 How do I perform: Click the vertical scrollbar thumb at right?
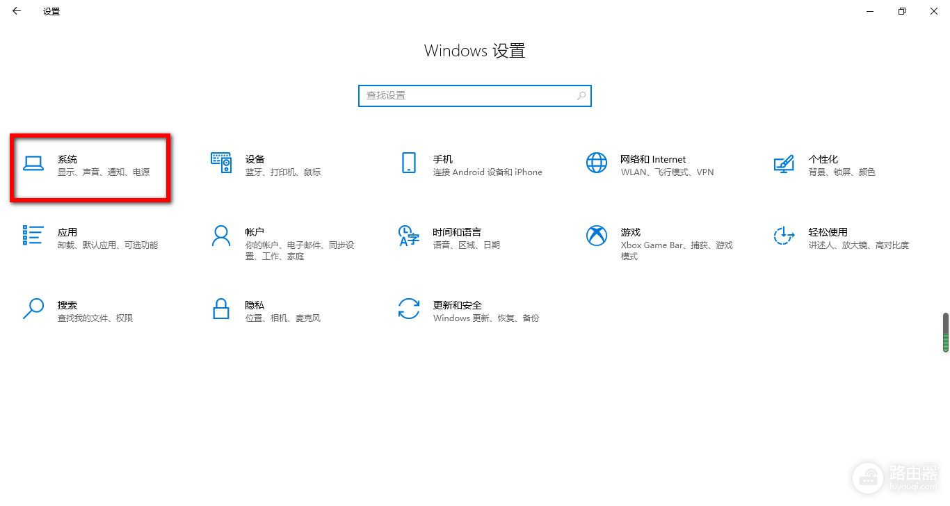[946, 333]
